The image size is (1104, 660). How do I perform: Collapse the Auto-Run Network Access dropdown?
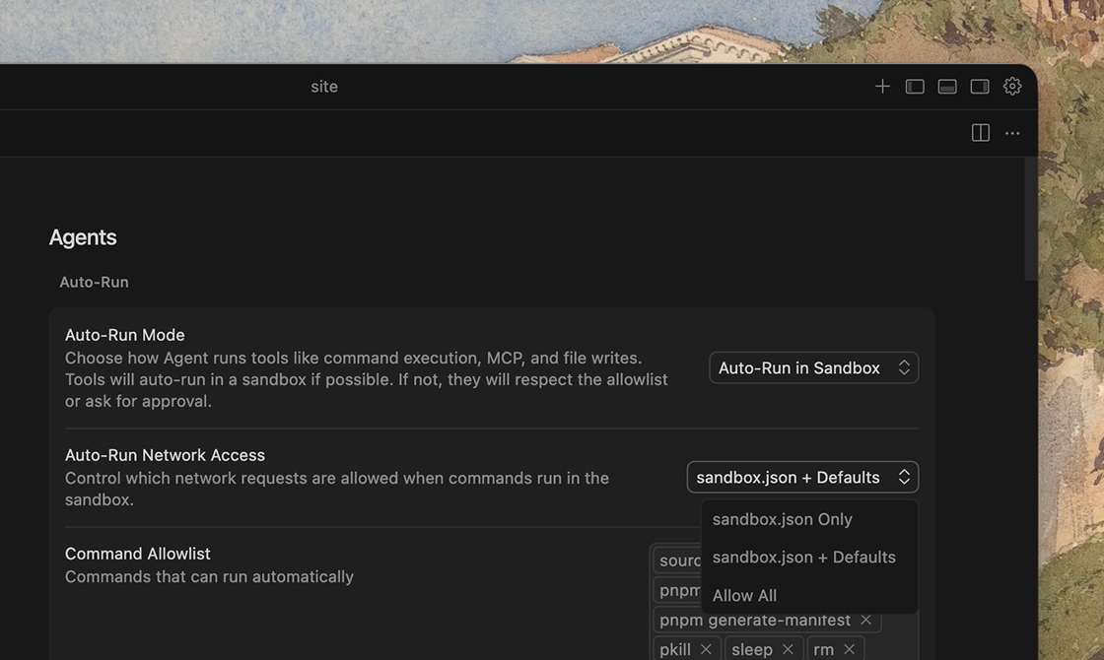802,478
